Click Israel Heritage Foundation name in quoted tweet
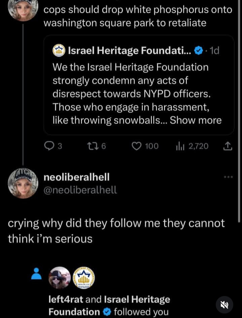The height and width of the screenshot is (318, 242). click(130, 51)
